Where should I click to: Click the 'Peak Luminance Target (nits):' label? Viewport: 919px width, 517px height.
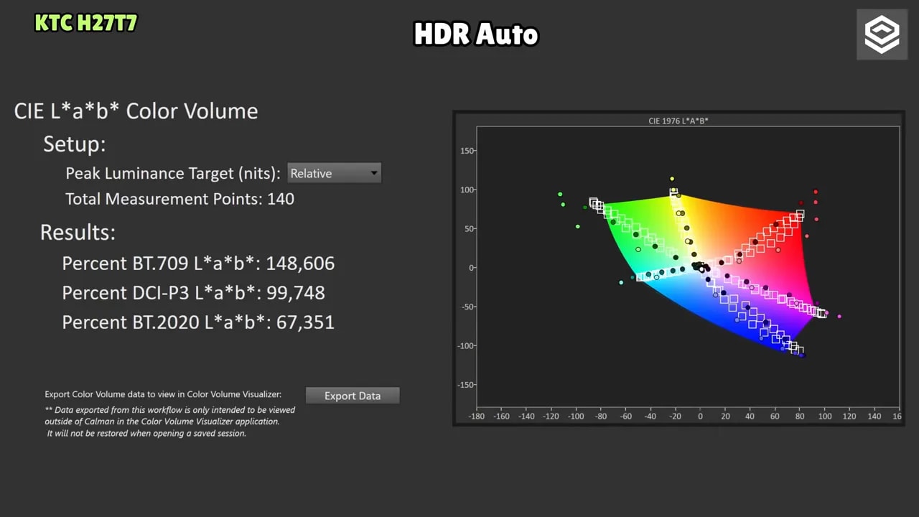point(173,173)
